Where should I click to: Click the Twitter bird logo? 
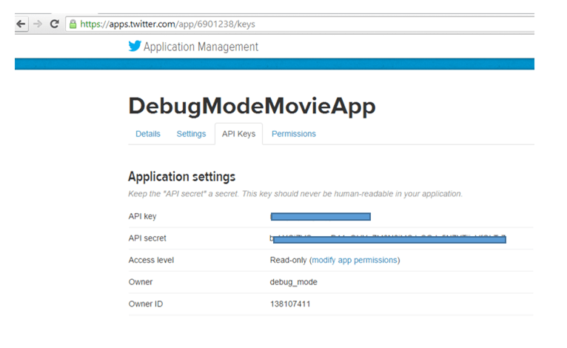tap(134, 46)
